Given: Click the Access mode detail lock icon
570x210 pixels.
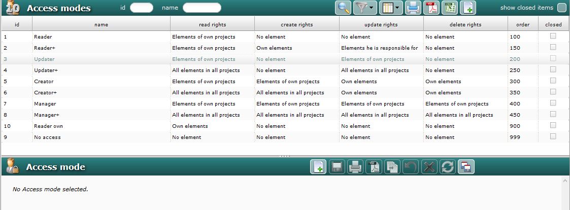Looking at the screenshot, I should (x=13, y=167).
